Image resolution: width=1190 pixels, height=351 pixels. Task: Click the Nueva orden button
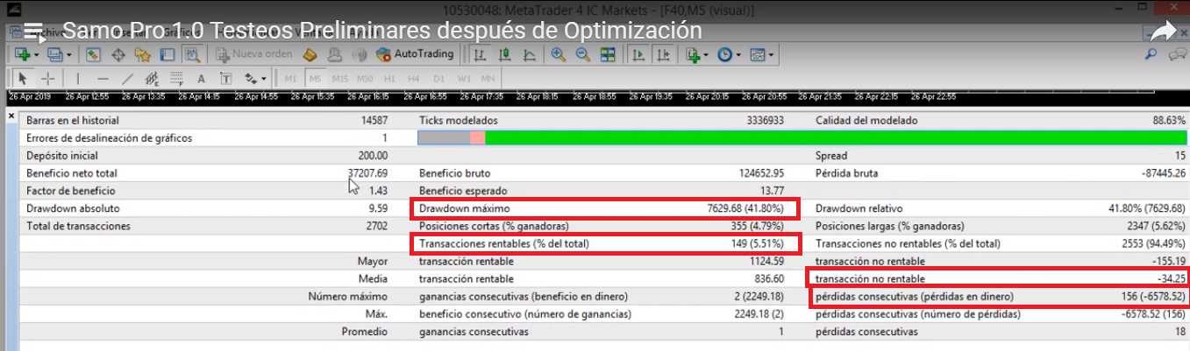(x=253, y=54)
